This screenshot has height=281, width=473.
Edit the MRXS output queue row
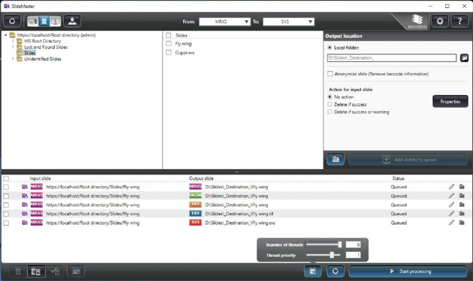(x=451, y=187)
